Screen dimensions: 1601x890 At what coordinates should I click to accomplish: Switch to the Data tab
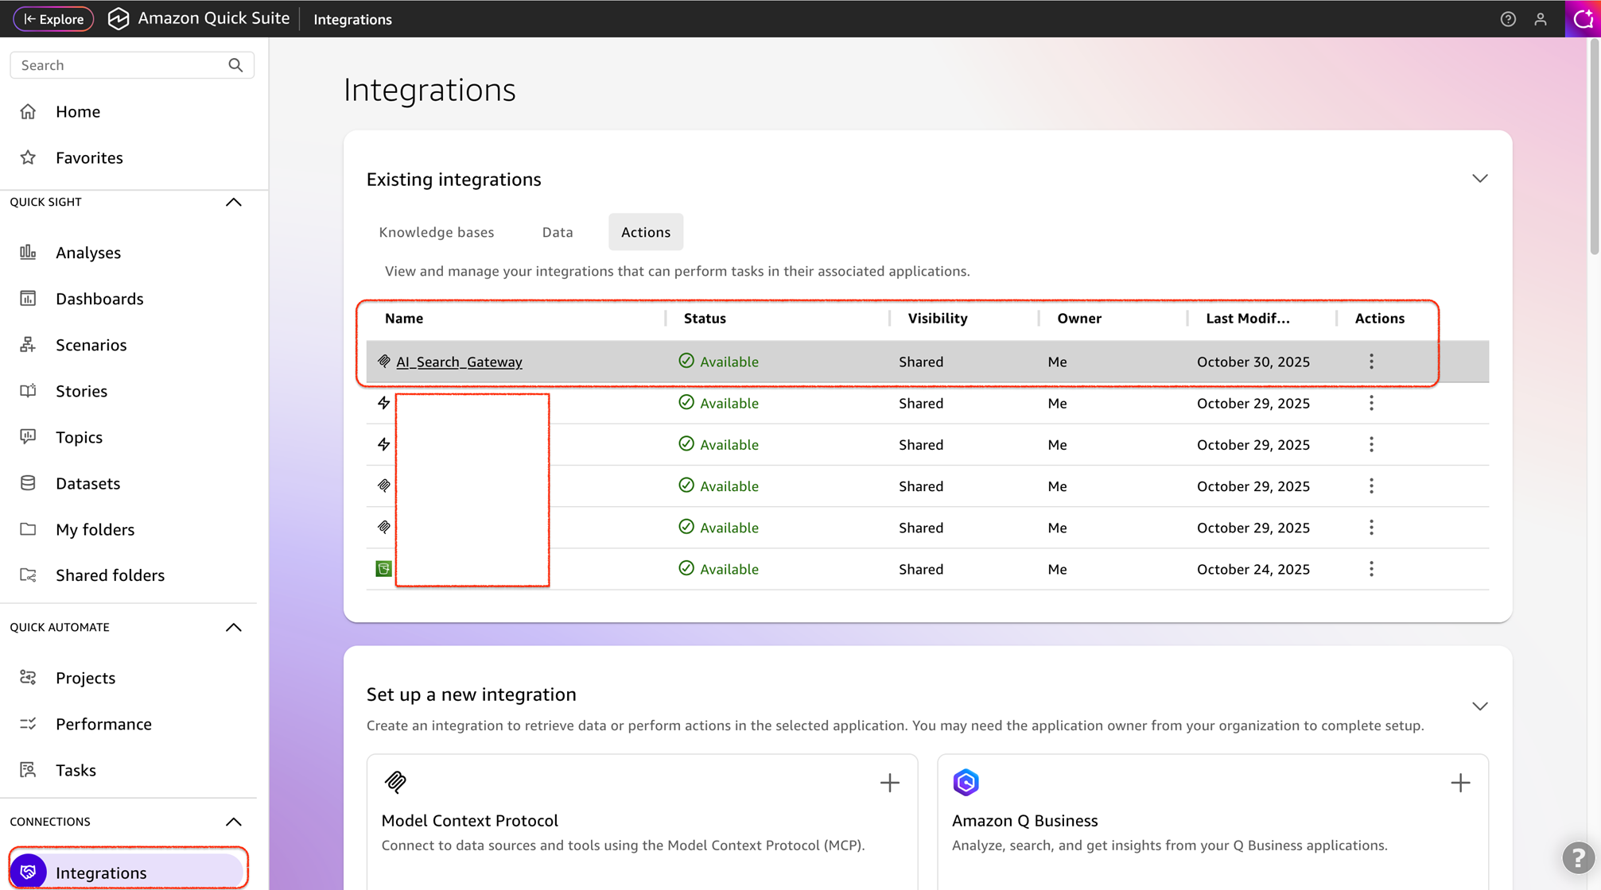pyautogui.click(x=557, y=232)
